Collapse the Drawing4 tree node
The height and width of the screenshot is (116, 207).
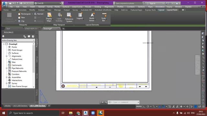[x=4, y=44]
